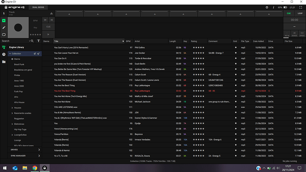Toggle the green CUE mode button
This screenshot has width=306, height=172.
289,13
